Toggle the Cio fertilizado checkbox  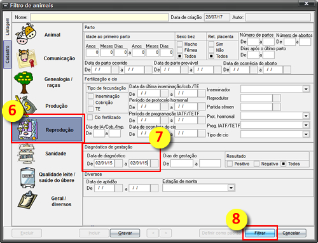pos(90,117)
